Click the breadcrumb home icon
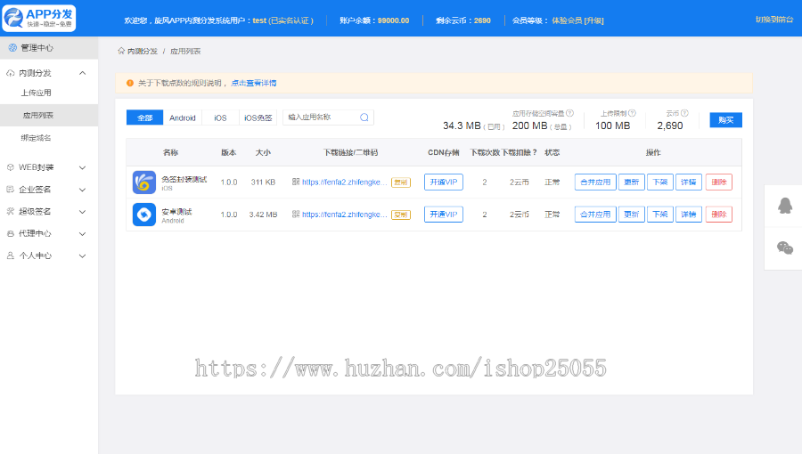Viewport: 802px width, 454px height. (121, 51)
